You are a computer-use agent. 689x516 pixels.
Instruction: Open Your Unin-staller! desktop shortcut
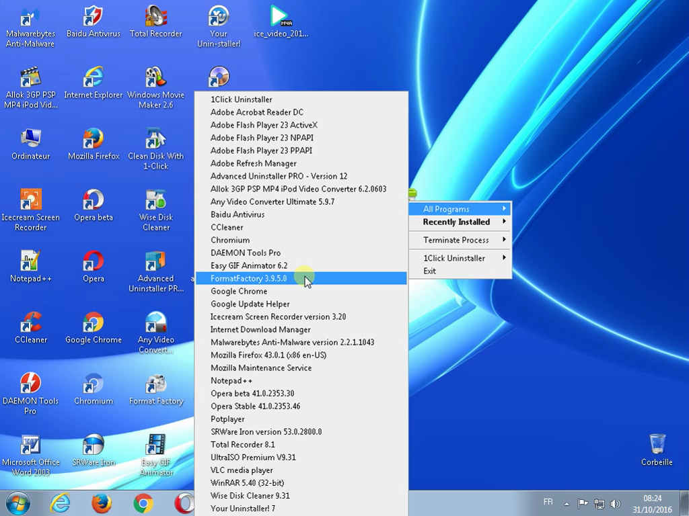point(219,26)
